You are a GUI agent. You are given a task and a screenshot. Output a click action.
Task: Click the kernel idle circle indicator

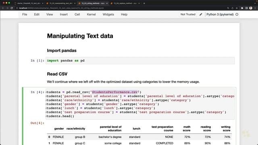237,14
